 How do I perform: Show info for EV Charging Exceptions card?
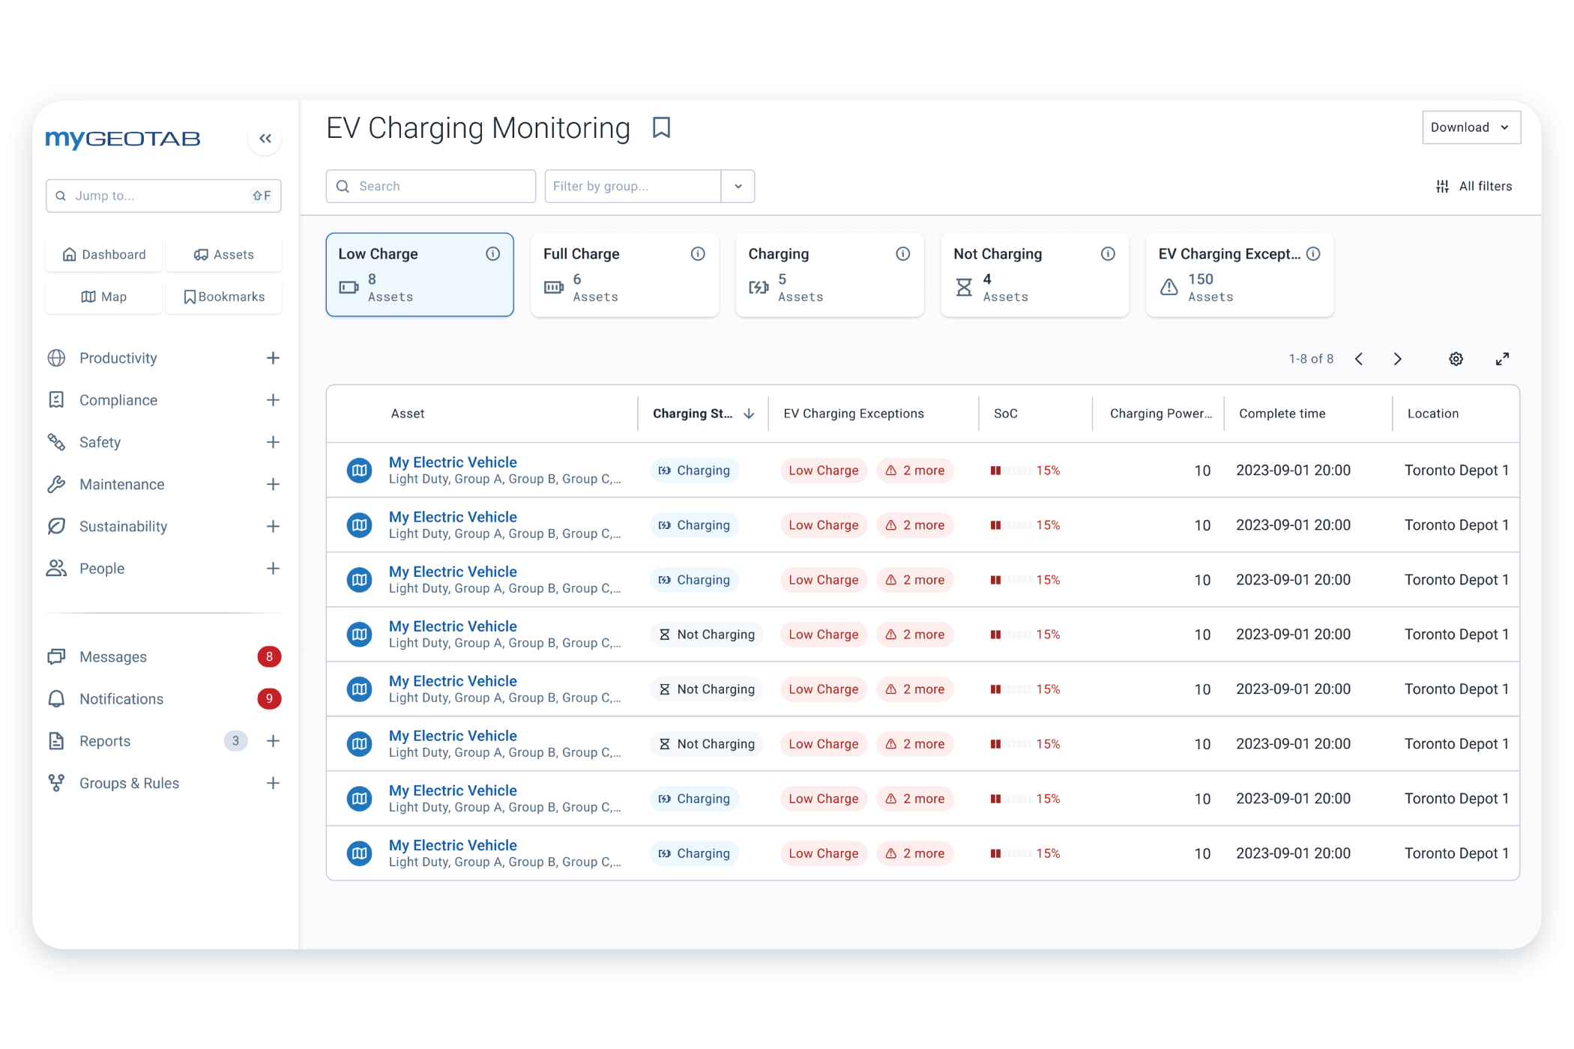pyautogui.click(x=1313, y=254)
